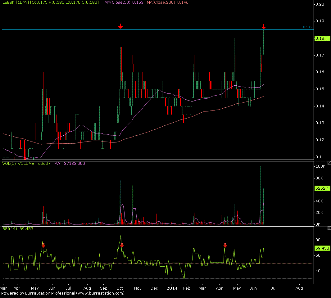Select the 0.11 price axis label
This screenshot has width=331, height=298.
pos(320,157)
